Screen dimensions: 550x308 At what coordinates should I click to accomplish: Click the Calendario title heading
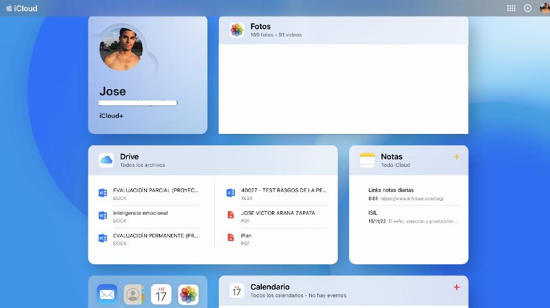click(x=270, y=286)
